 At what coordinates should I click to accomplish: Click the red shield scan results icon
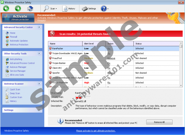coord(52,34)
